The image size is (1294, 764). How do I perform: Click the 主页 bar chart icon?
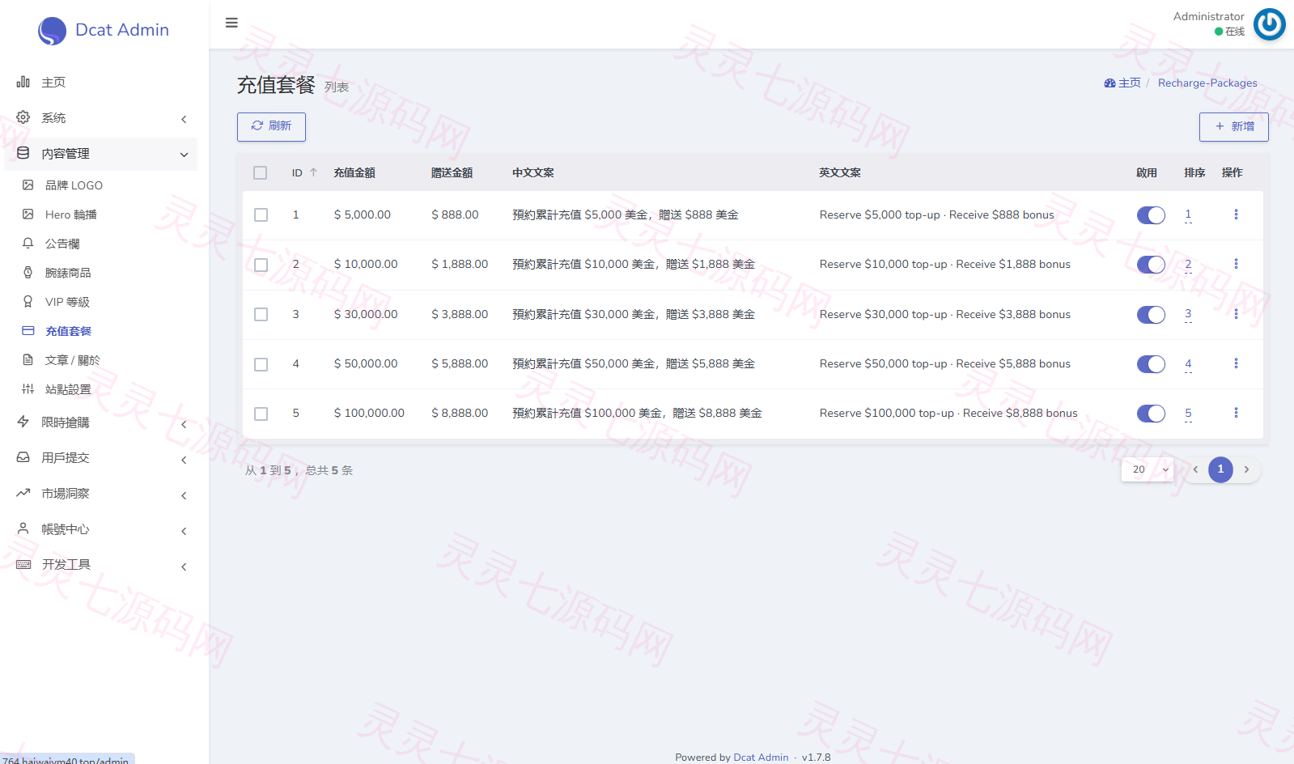coord(23,82)
